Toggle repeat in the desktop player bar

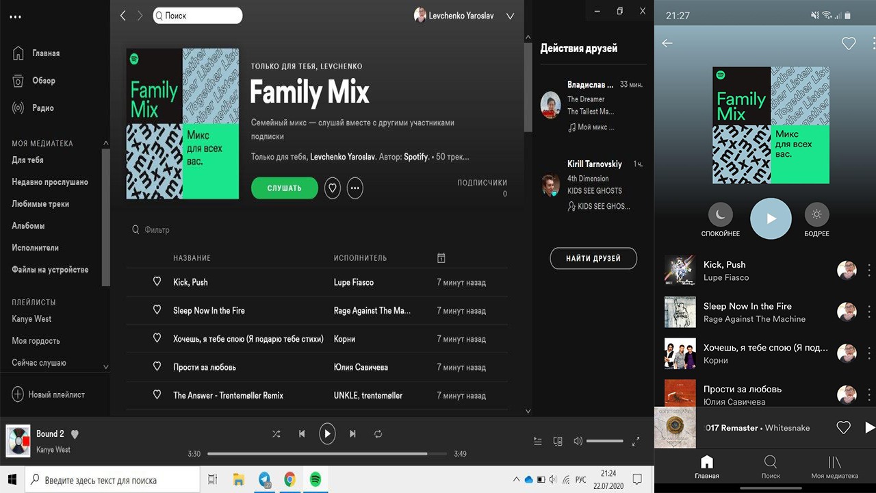click(x=378, y=434)
